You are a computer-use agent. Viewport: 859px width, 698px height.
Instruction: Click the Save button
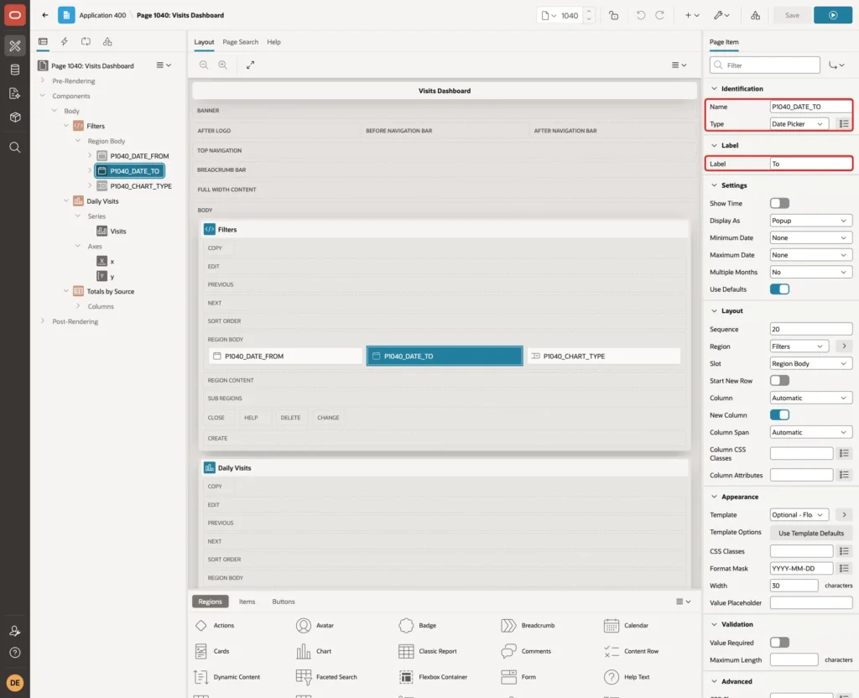click(x=792, y=15)
